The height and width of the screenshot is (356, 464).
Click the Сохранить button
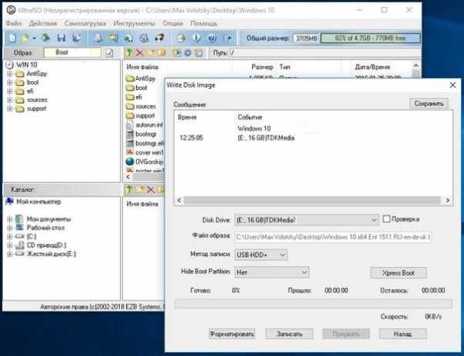point(428,104)
